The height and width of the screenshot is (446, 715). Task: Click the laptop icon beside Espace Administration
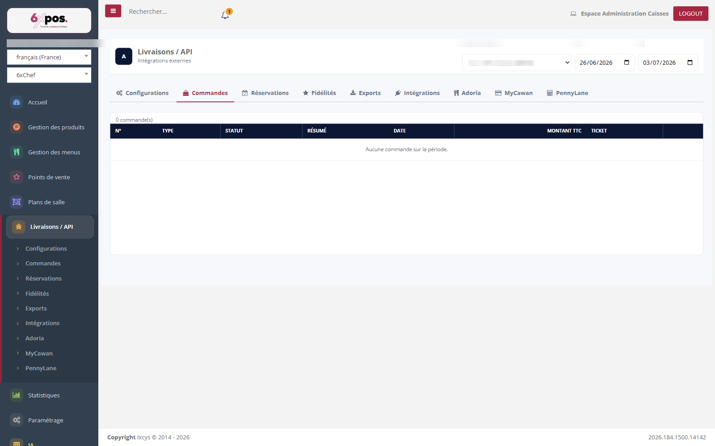573,14
